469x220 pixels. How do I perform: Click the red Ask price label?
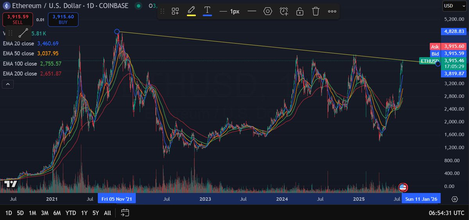pyautogui.click(x=448, y=46)
